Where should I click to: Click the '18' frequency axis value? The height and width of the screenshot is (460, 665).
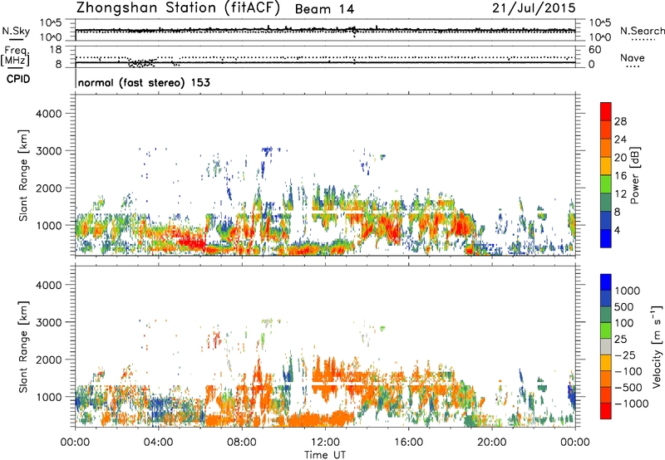click(56, 50)
